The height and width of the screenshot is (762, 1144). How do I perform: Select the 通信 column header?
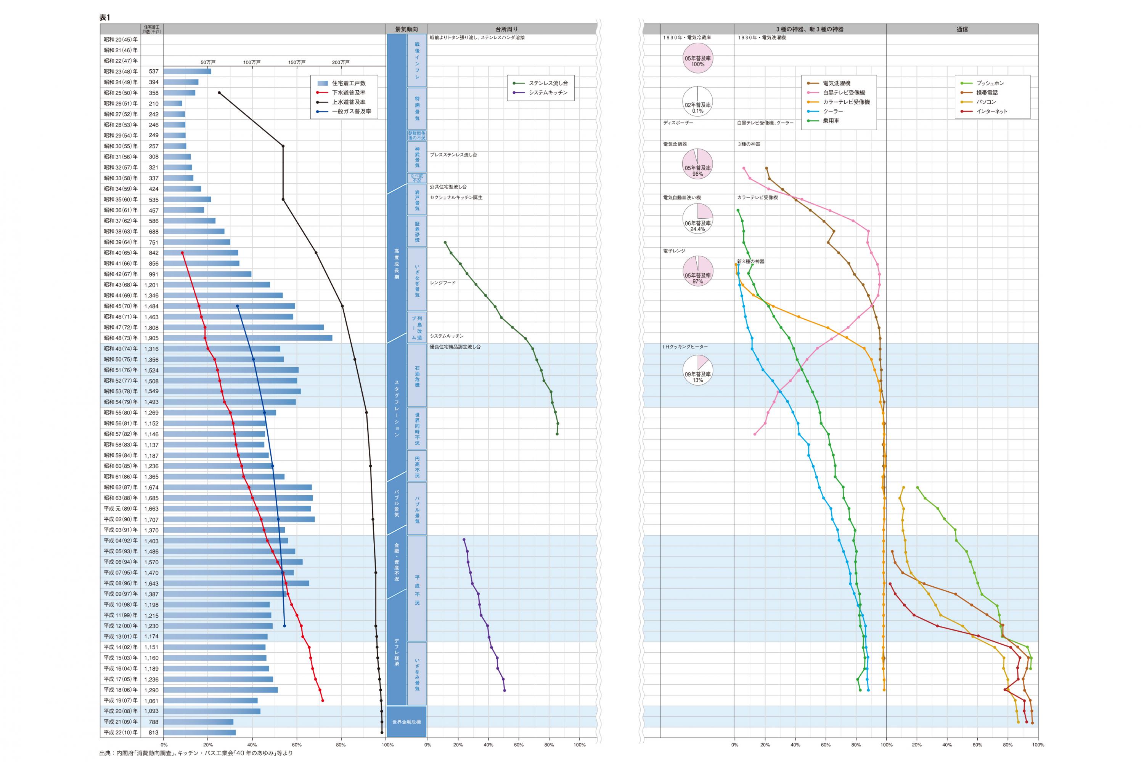tap(962, 29)
